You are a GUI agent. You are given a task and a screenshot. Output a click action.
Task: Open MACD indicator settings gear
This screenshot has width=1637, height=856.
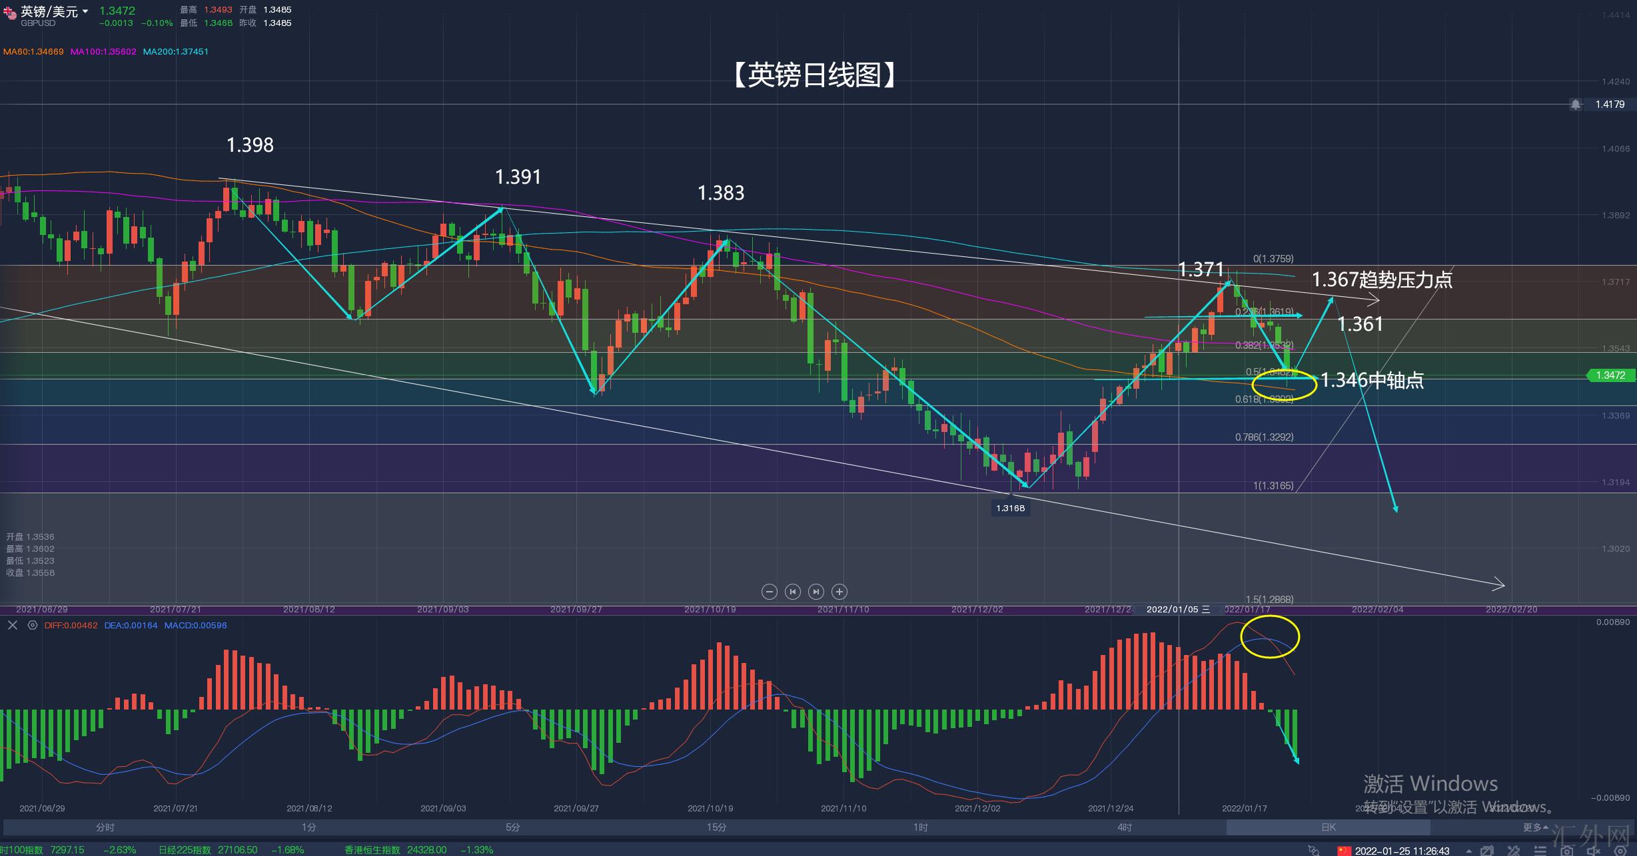point(32,625)
